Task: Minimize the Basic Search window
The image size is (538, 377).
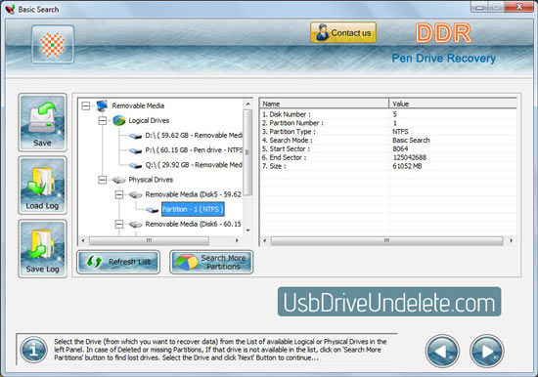Action: [x=479, y=7]
